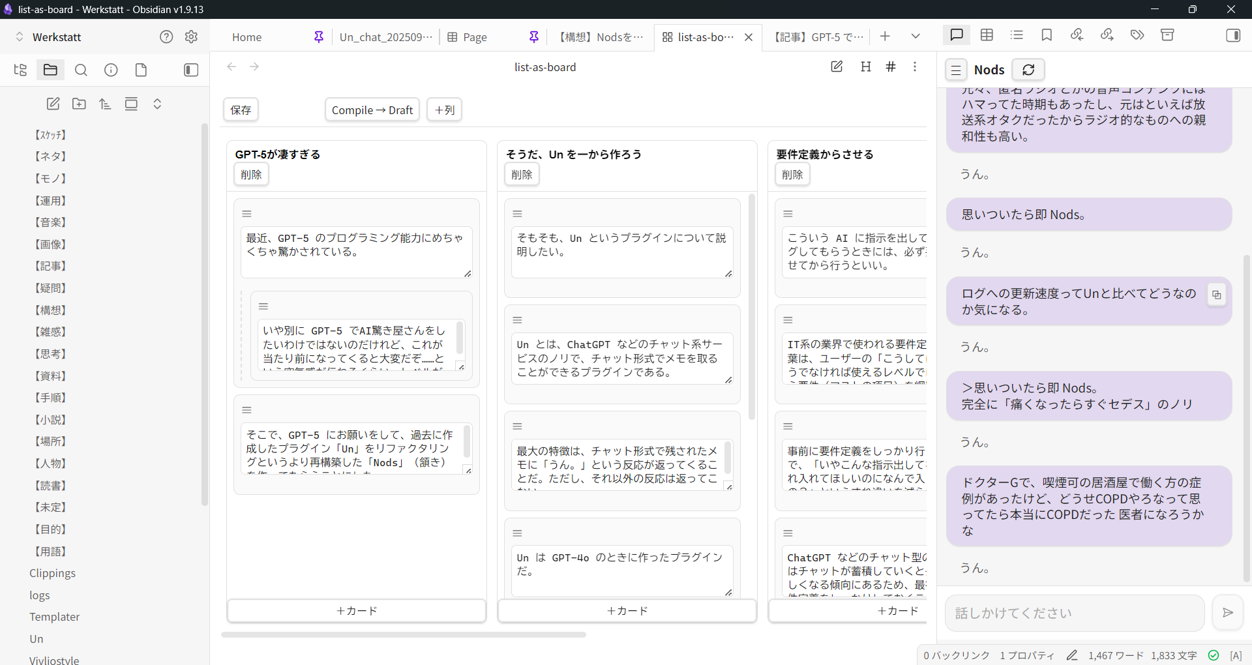Open backlinks icon in right sidebar
Image resolution: width=1252 pixels, height=665 pixels.
pyautogui.click(x=1077, y=35)
